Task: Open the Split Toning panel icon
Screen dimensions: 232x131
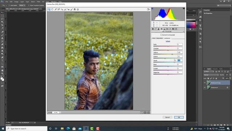Action: [x=164, y=29]
